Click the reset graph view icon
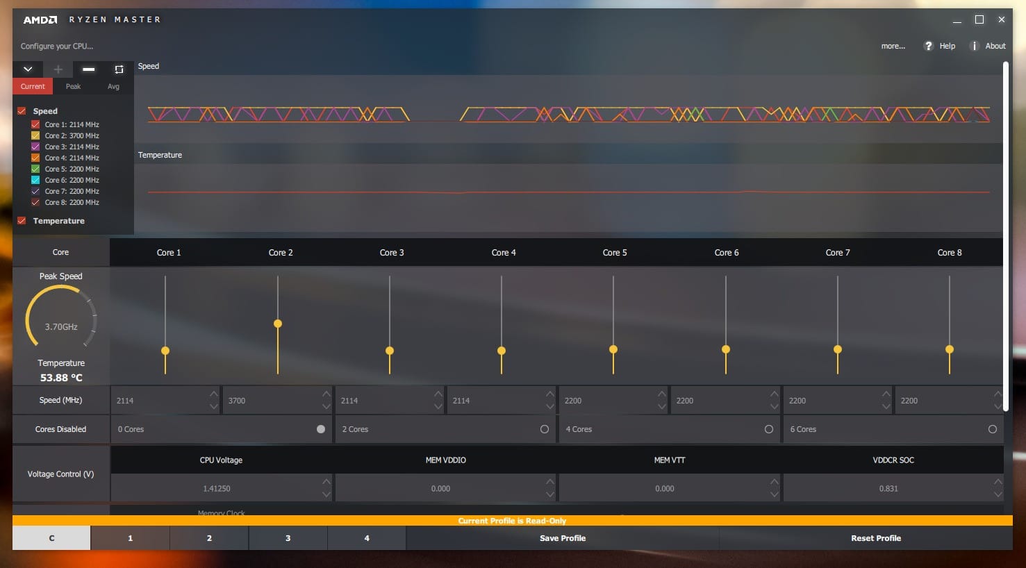This screenshot has width=1026, height=568. (x=119, y=69)
